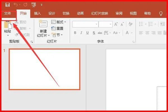Click the decrease font size icon
This screenshot has width=168, height=112.
pyautogui.click(x=122, y=24)
